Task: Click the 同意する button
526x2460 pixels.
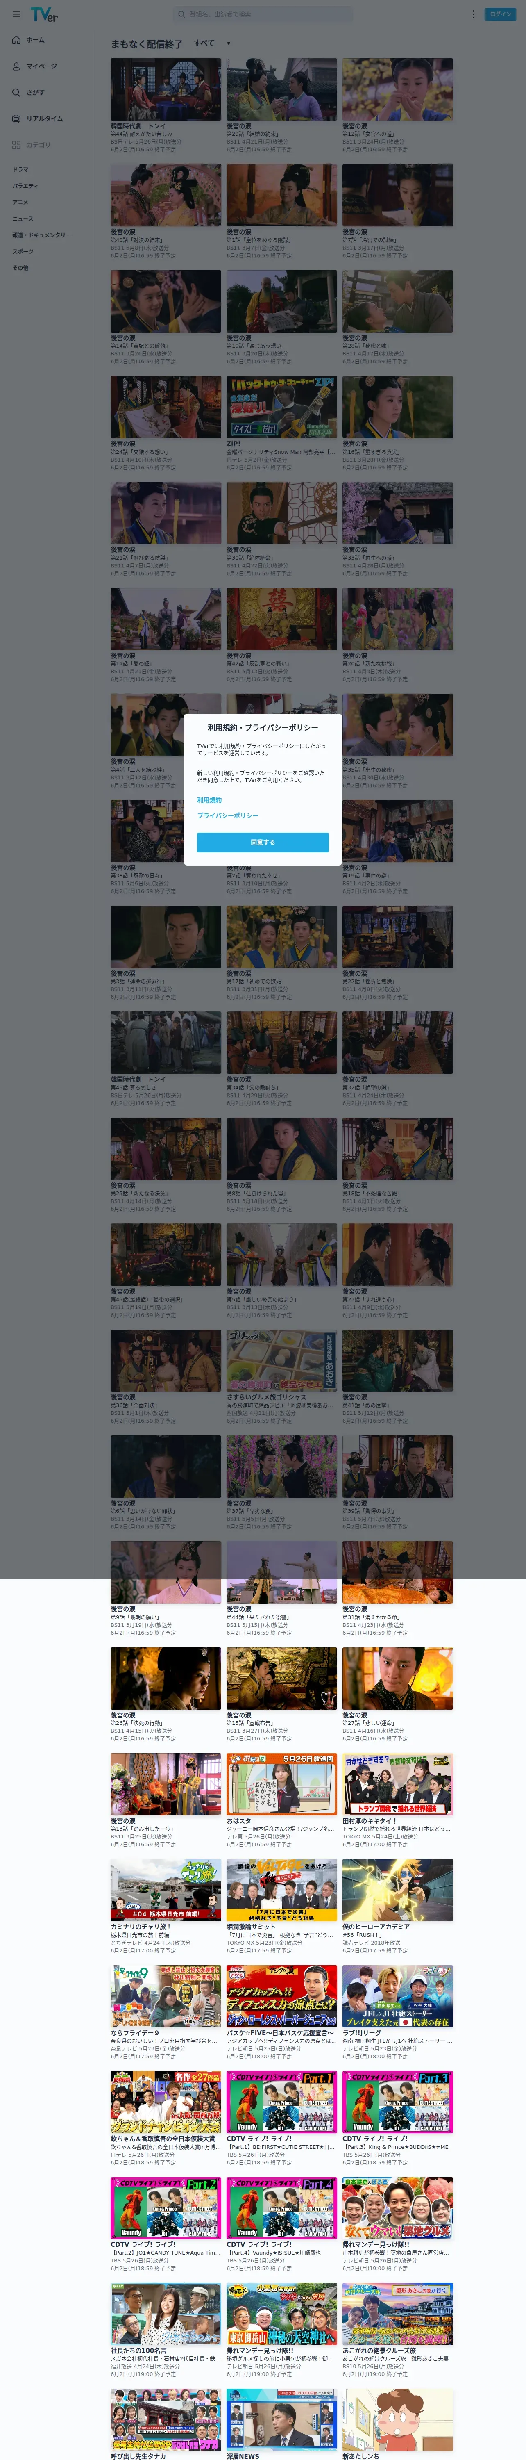Action: click(263, 842)
